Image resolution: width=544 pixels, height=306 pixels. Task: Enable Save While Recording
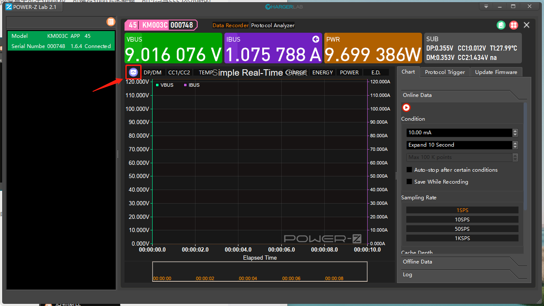pos(409,181)
